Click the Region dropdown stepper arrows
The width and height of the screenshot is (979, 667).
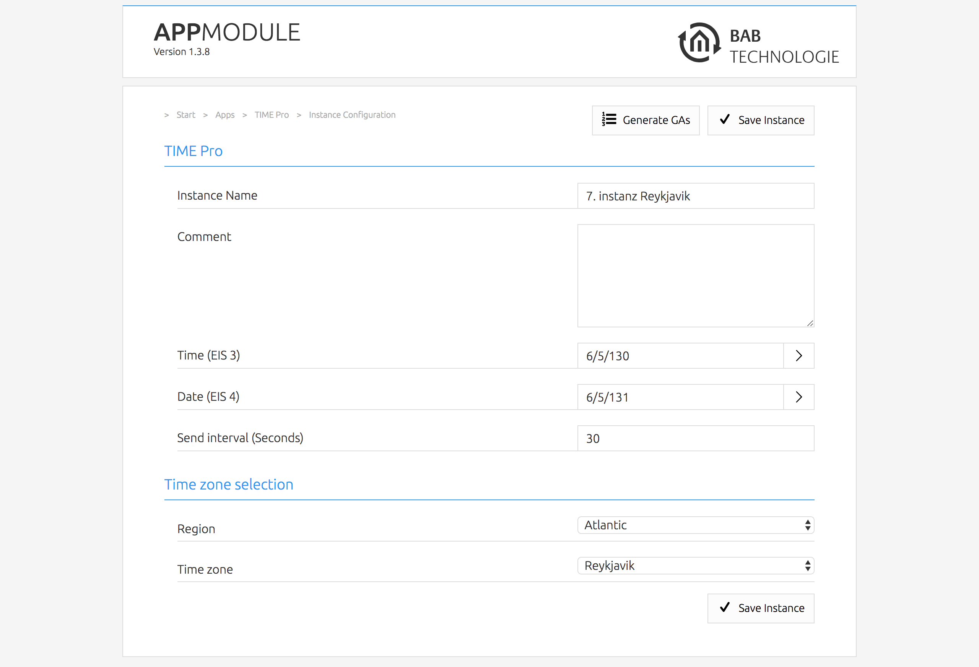click(807, 525)
